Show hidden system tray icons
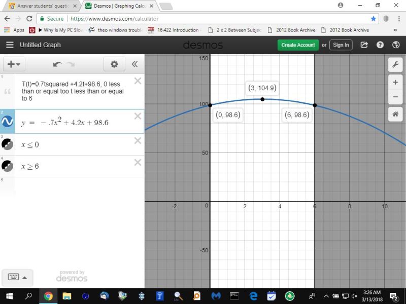406x304 pixels. (x=326, y=296)
